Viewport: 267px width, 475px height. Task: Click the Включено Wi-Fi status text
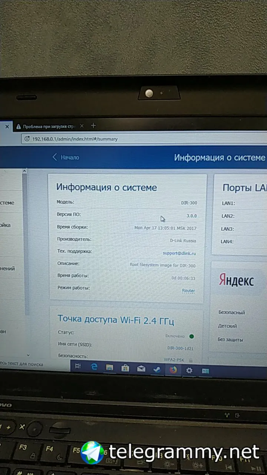tap(175, 336)
